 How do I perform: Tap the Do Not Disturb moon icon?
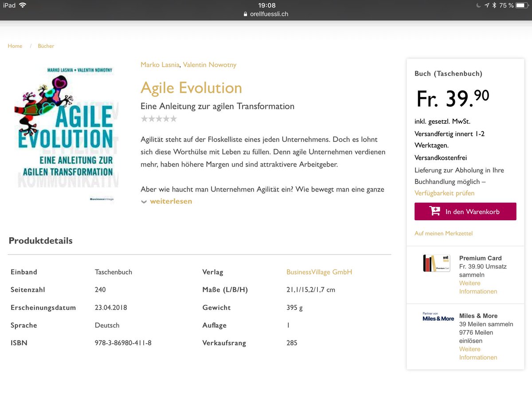(x=478, y=5)
